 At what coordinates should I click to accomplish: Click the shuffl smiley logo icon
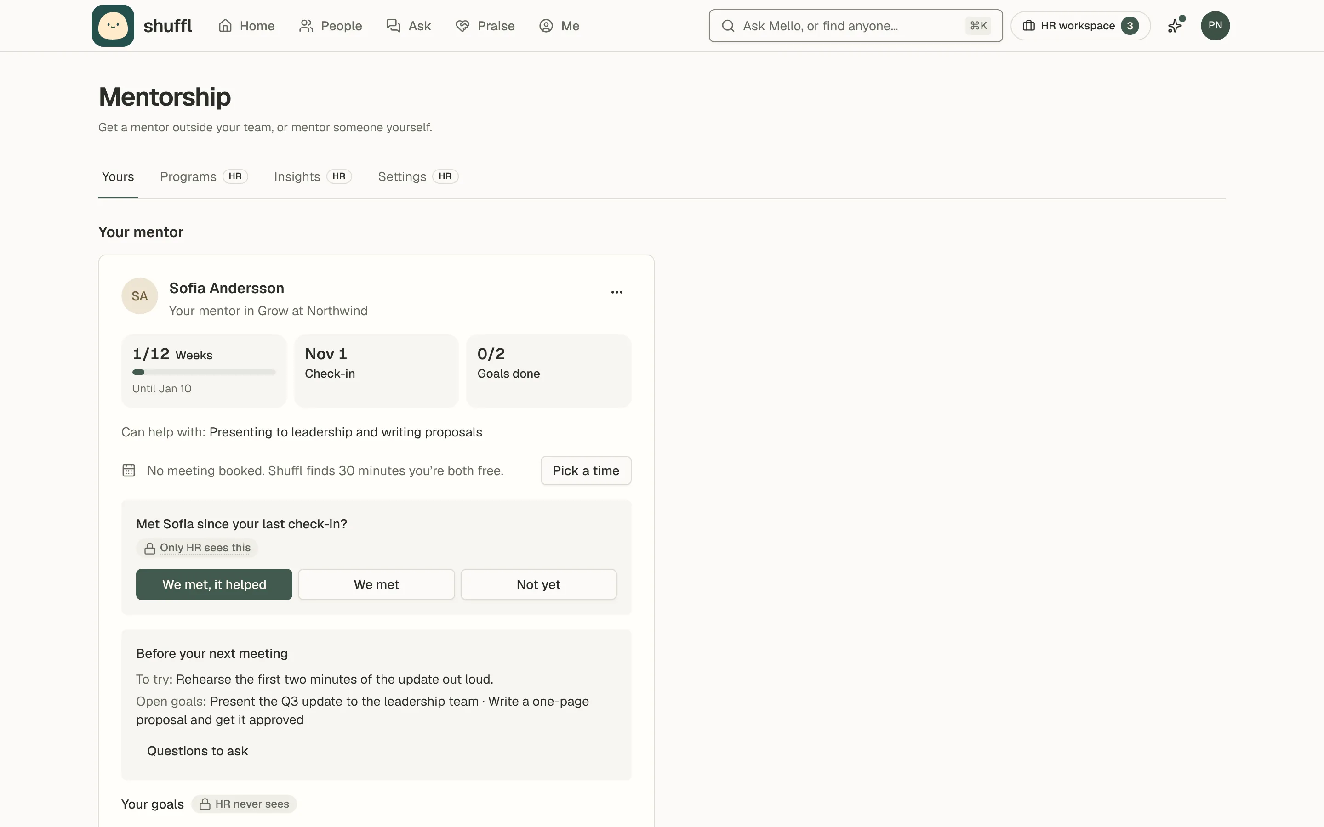pos(113,26)
